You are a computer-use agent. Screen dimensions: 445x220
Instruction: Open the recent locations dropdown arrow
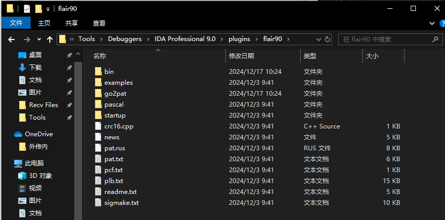[x=38, y=39]
